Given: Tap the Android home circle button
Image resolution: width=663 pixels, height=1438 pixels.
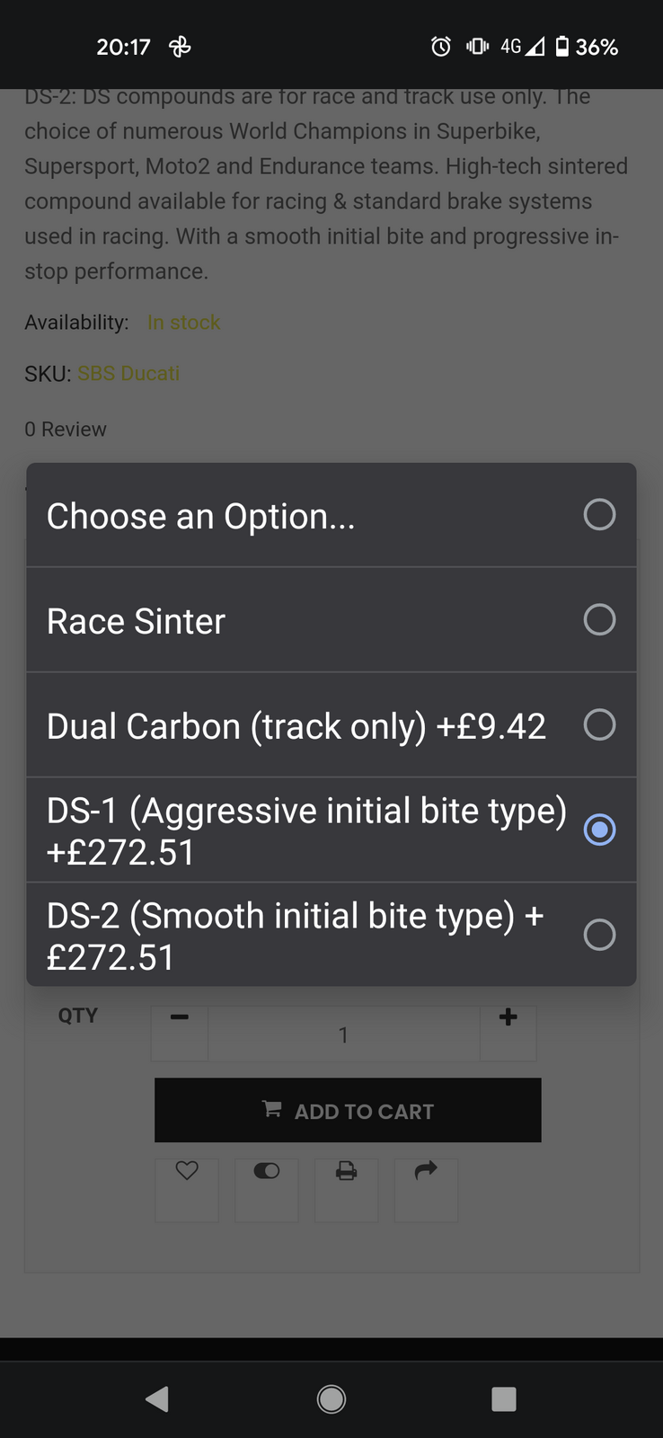Looking at the screenshot, I should pos(331,1398).
